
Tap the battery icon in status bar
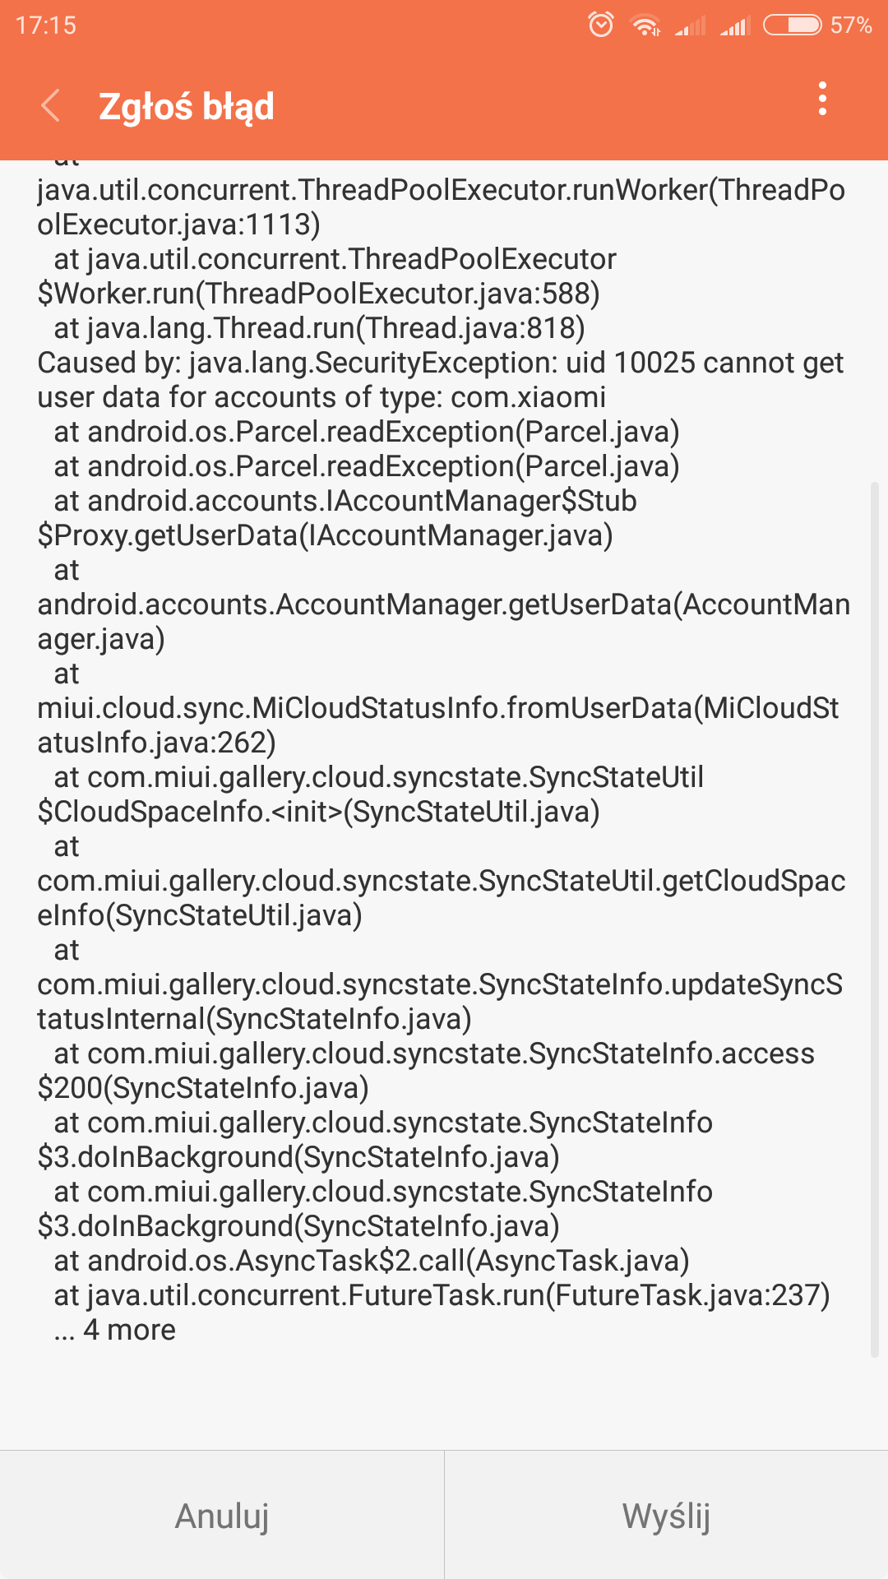[792, 25]
